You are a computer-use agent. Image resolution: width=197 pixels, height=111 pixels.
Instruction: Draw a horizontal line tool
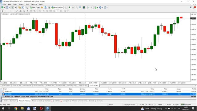[x=14, y=11]
